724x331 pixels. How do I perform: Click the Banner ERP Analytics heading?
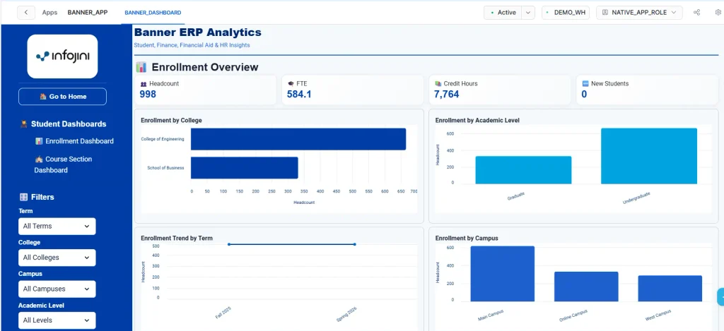point(198,32)
